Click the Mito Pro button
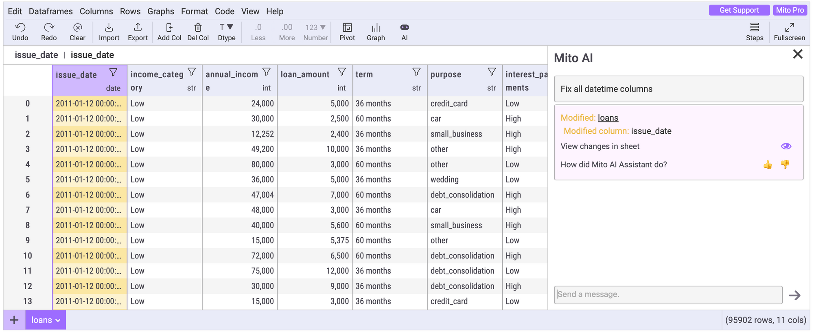 [x=790, y=10]
